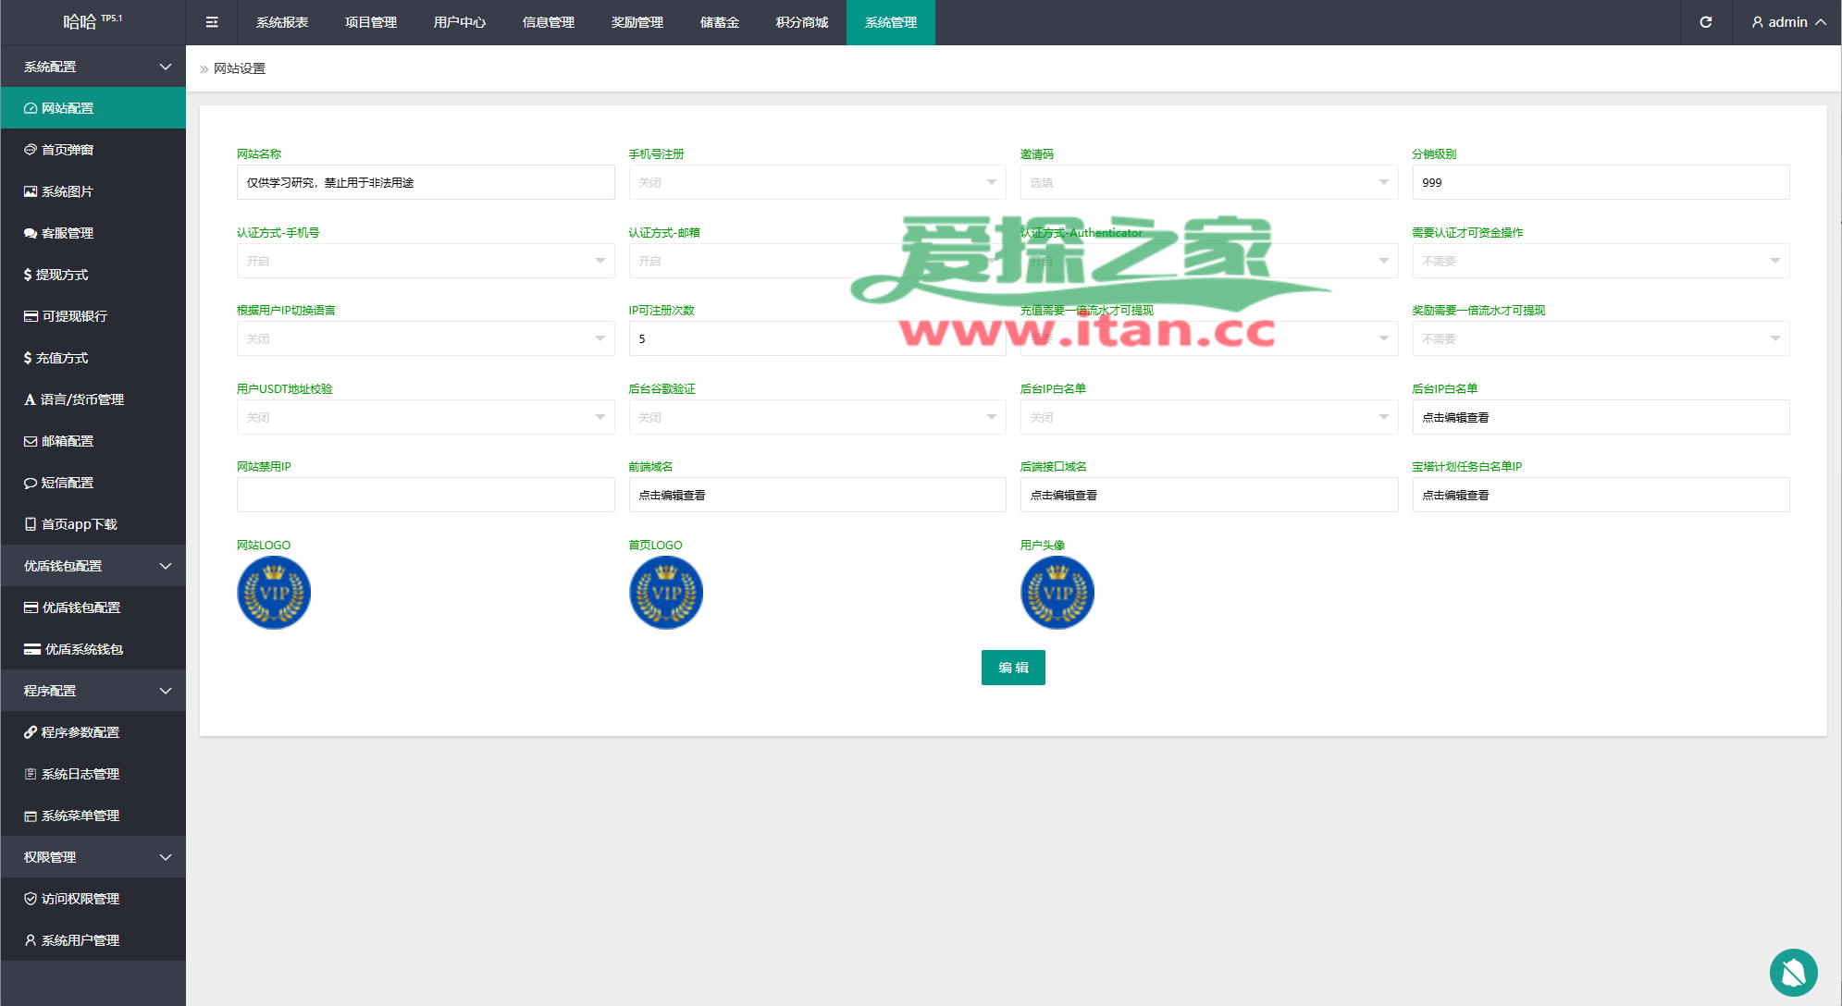The image size is (1842, 1006).
Task: Click the sidebar collapse hamburger icon
Action: 212,22
